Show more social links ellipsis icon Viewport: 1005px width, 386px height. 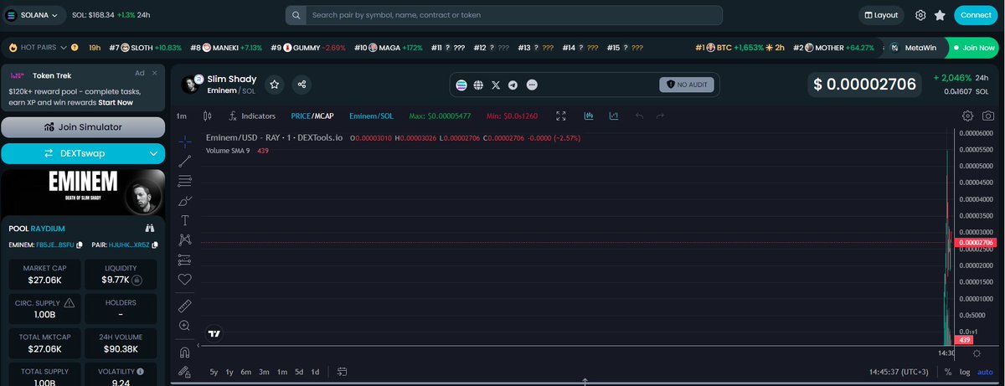(x=531, y=85)
